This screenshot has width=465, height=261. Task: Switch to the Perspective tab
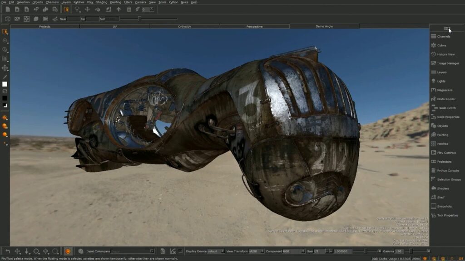pyautogui.click(x=254, y=26)
